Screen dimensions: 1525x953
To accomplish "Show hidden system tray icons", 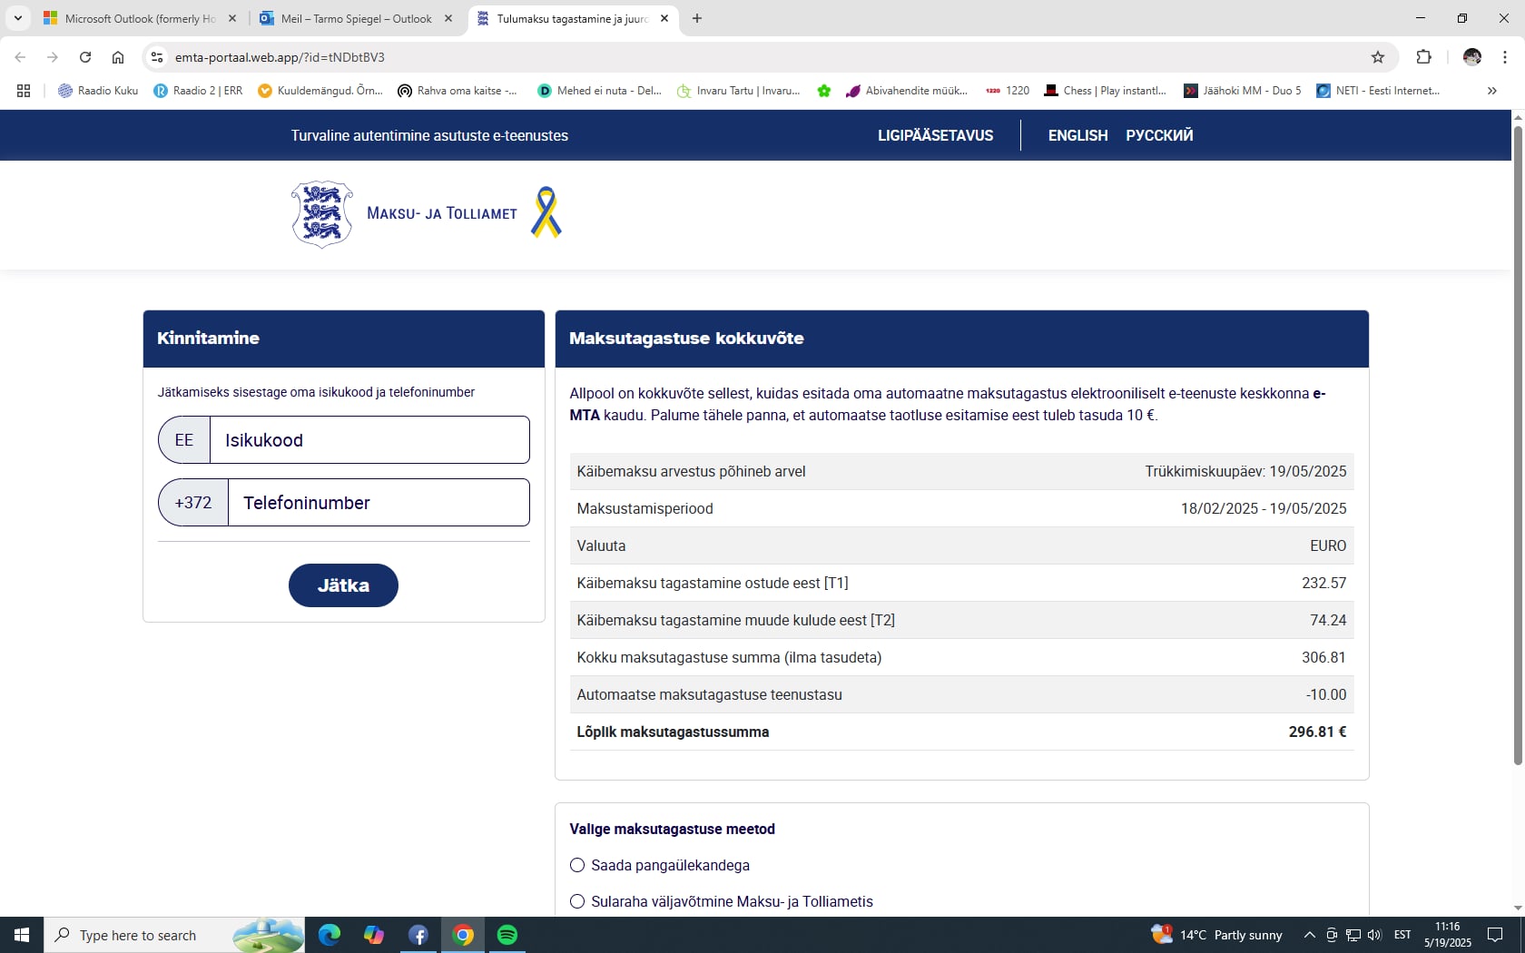I will click(x=1309, y=935).
